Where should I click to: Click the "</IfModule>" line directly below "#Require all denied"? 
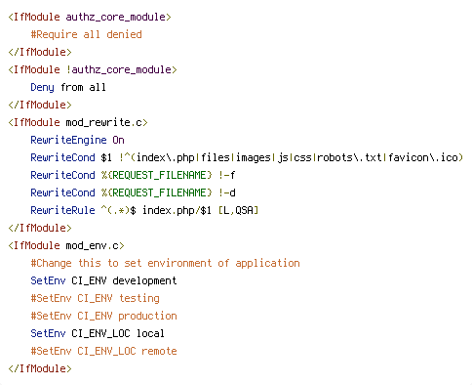pos(40,52)
